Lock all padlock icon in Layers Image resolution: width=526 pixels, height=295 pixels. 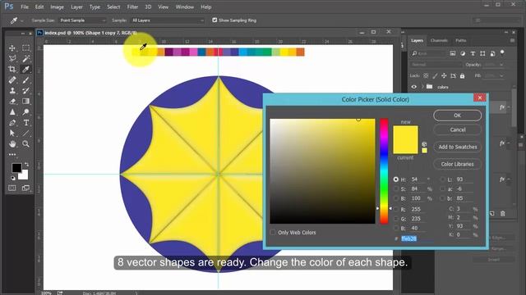pos(462,76)
